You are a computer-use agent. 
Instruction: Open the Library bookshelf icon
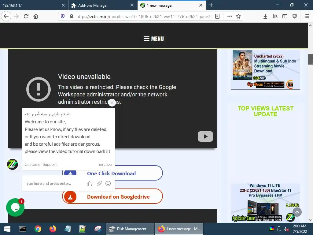(x=275, y=17)
